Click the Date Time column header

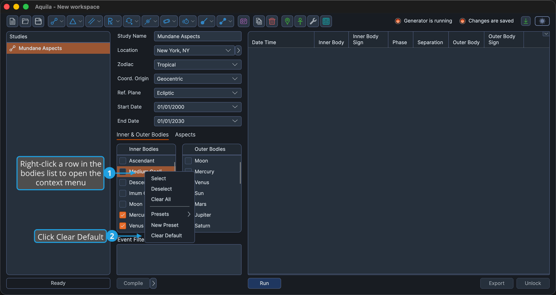tap(281, 40)
